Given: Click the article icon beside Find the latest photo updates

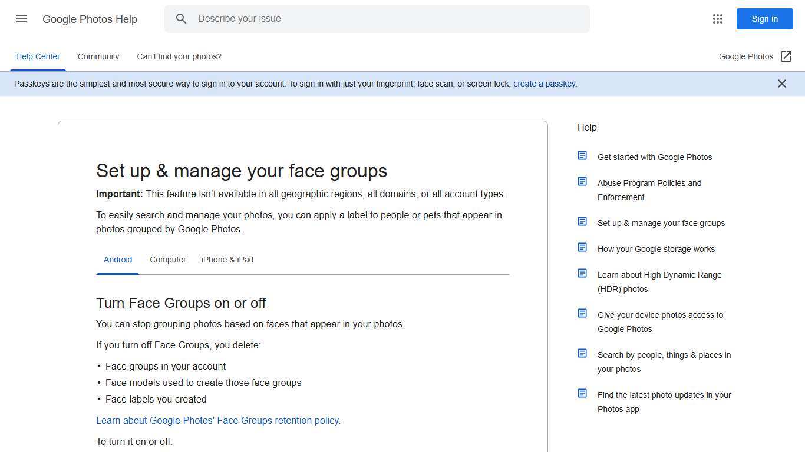Looking at the screenshot, I should tap(582, 393).
